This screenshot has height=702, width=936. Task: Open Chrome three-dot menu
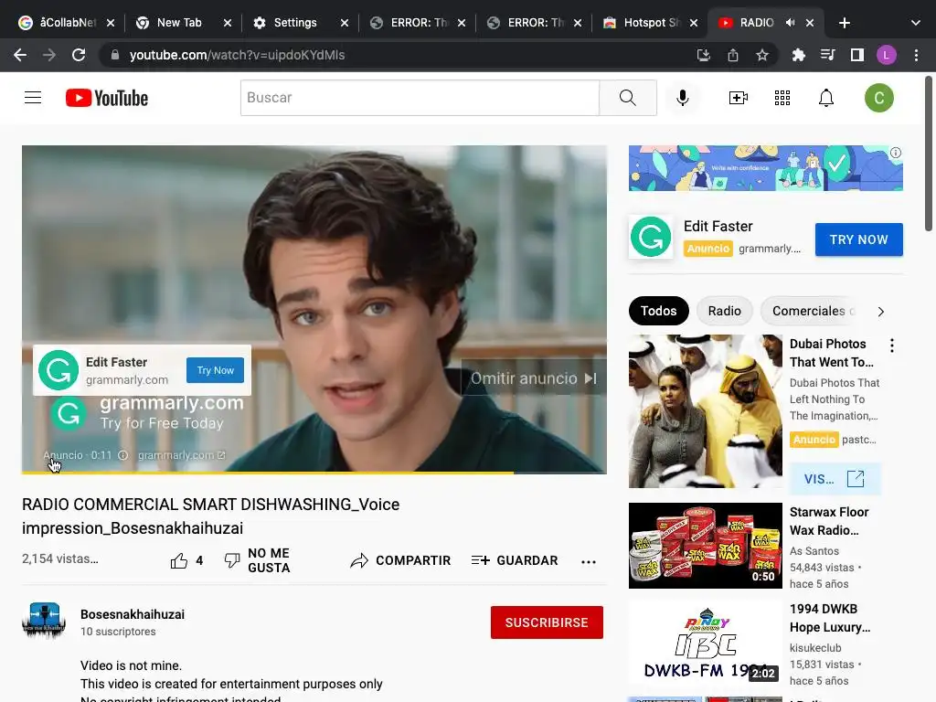(x=916, y=55)
